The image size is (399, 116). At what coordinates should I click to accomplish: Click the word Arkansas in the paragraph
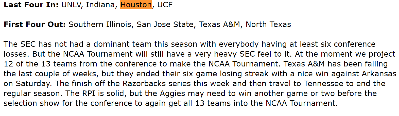379,74
